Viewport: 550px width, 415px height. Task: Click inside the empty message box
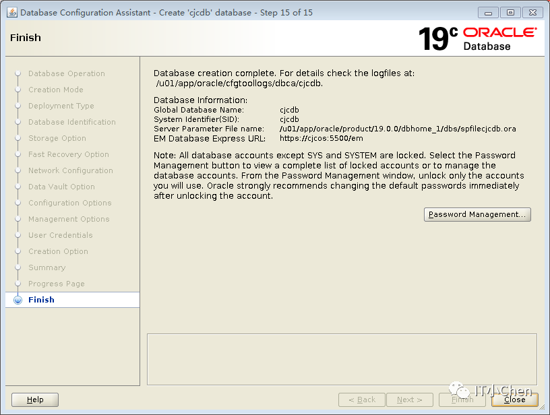342,359
